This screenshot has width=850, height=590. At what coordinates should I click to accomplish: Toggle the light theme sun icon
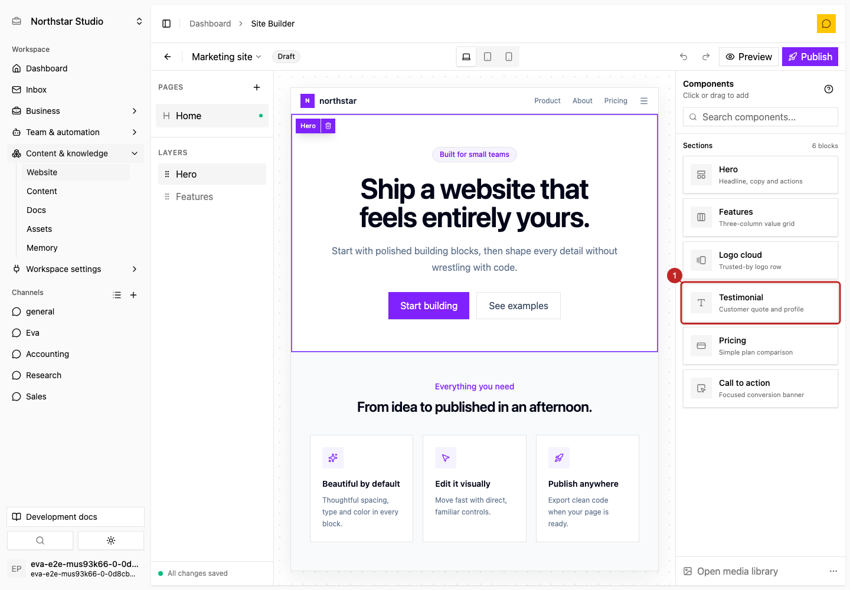pos(111,540)
